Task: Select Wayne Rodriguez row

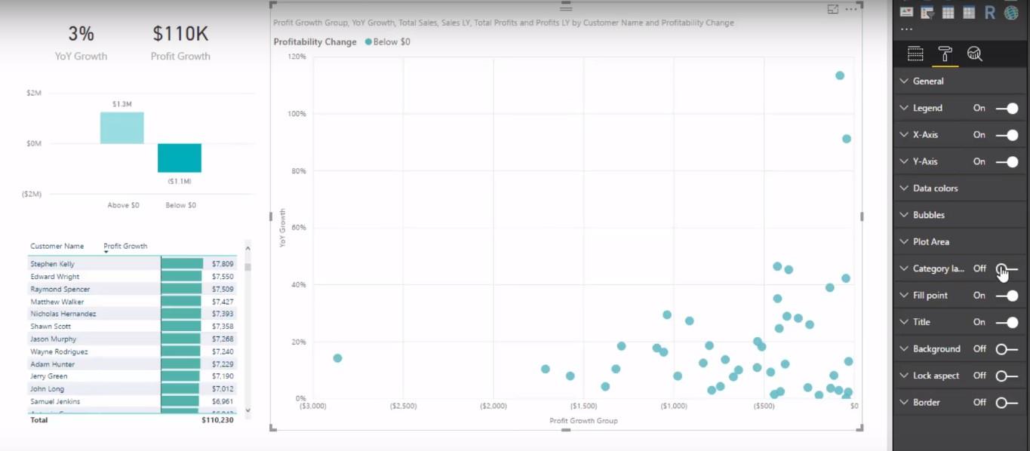Action: (132, 351)
